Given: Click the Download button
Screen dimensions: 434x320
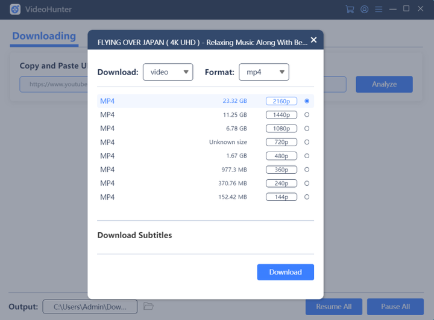Looking at the screenshot, I should click(x=285, y=272).
